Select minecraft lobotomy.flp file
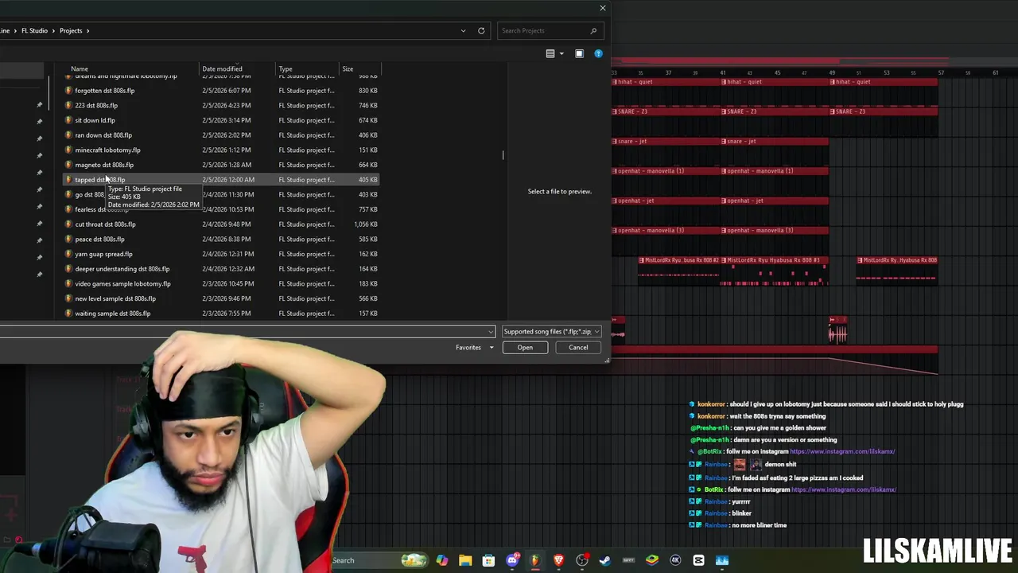This screenshot has height=573, width=1018. tap(220, 150)
